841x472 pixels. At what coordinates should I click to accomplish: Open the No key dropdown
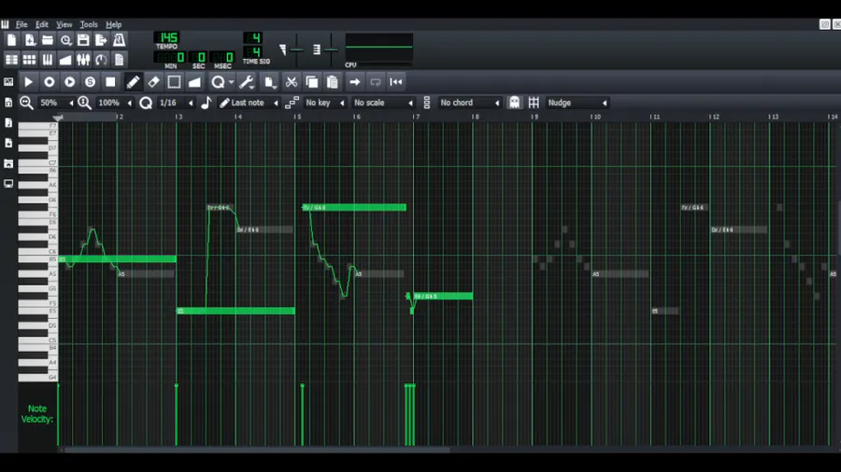[x=324, y=103]
